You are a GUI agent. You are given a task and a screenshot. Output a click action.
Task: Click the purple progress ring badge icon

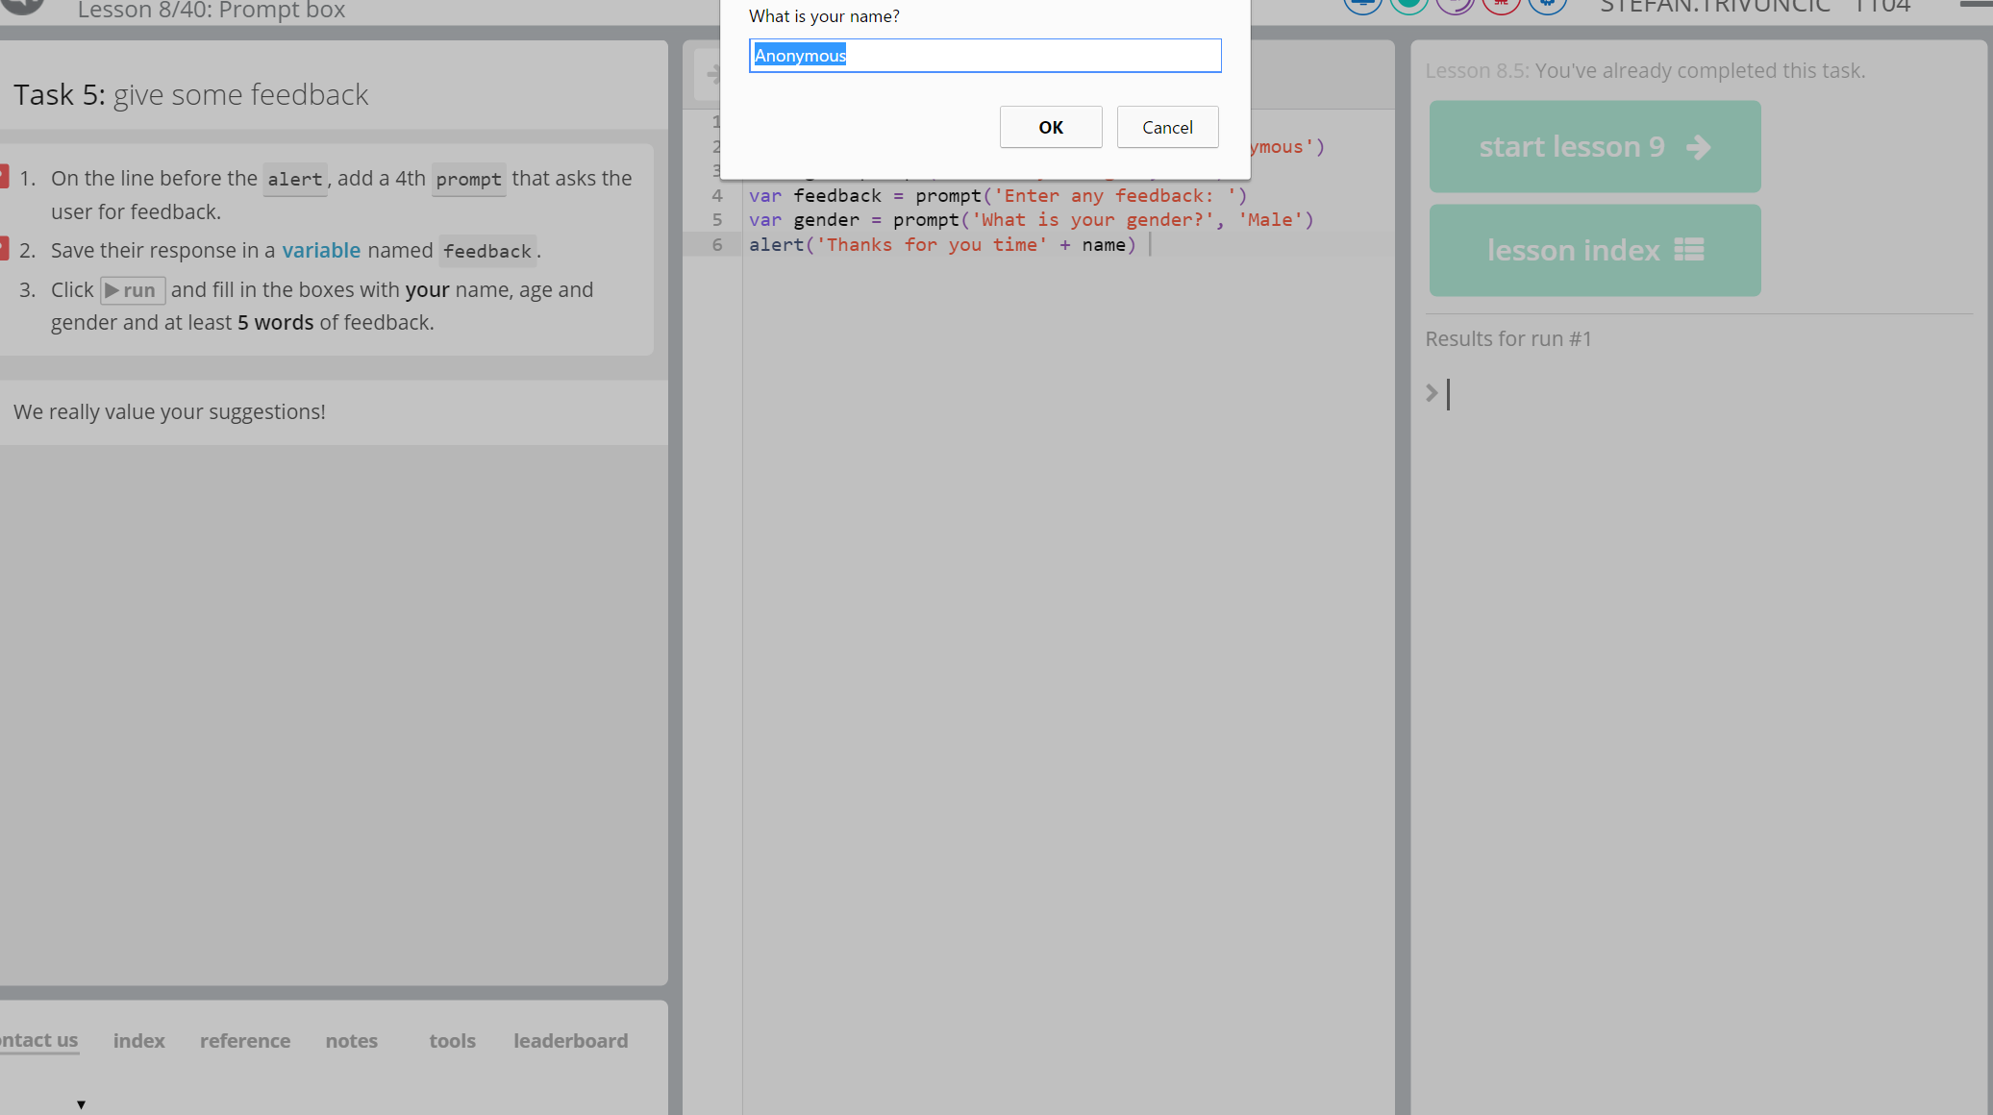(x=1455, y=4)
